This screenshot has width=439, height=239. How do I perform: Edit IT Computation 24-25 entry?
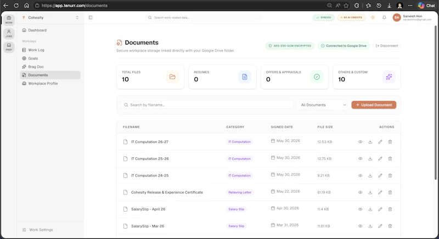(x=380, y=175)
